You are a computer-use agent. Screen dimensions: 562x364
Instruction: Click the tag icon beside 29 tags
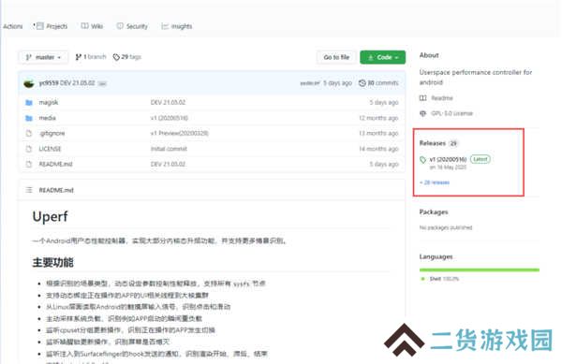pos(116,57)
